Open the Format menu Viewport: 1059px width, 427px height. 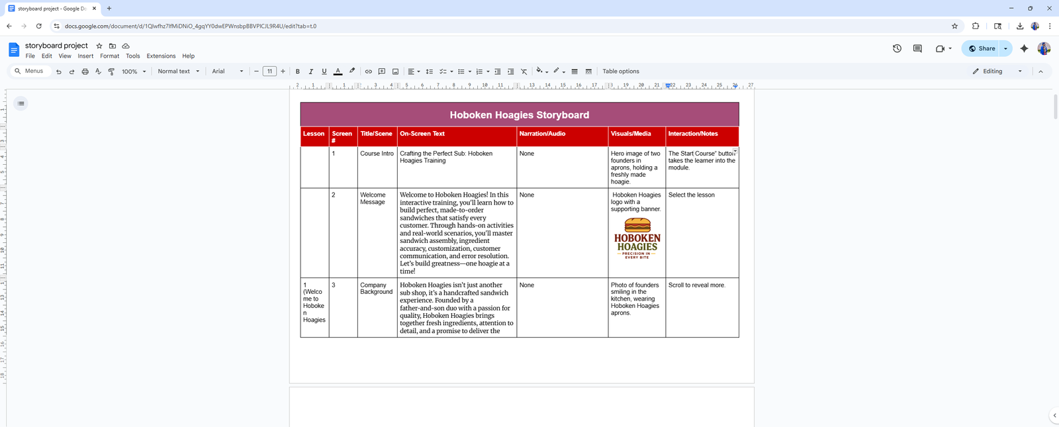point(110,56)
